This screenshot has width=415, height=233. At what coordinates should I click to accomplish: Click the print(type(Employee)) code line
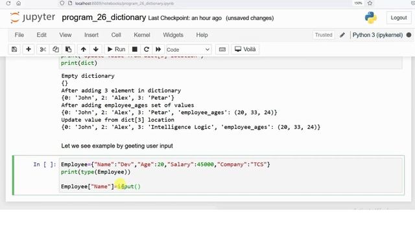(95, 172)
